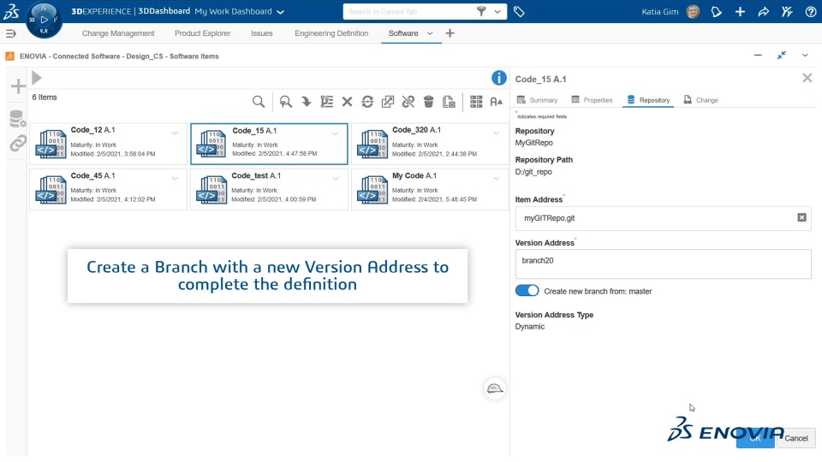Click the link chain sidebar icon

18,143
